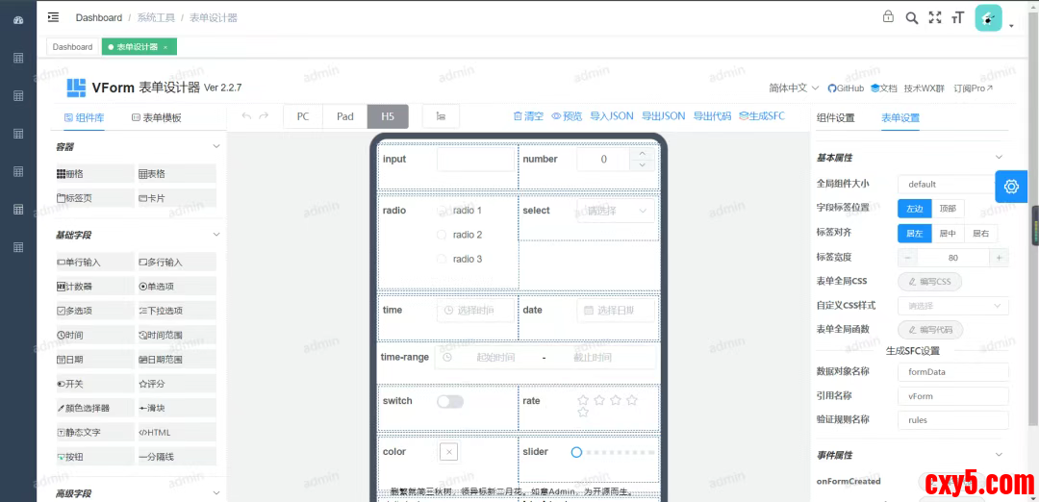Toggle fullscreen using the expand icon

[x=934, y=17]
